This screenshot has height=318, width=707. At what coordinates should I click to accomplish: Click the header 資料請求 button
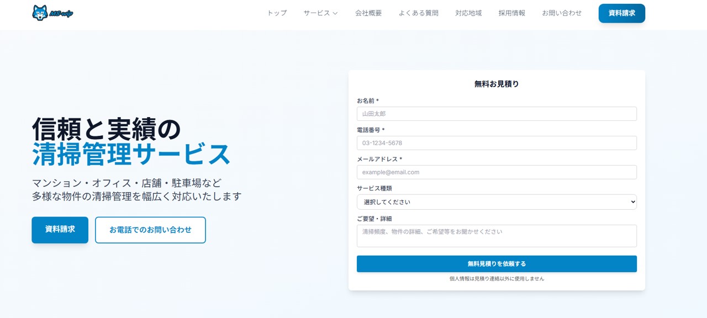pos(622,13)
